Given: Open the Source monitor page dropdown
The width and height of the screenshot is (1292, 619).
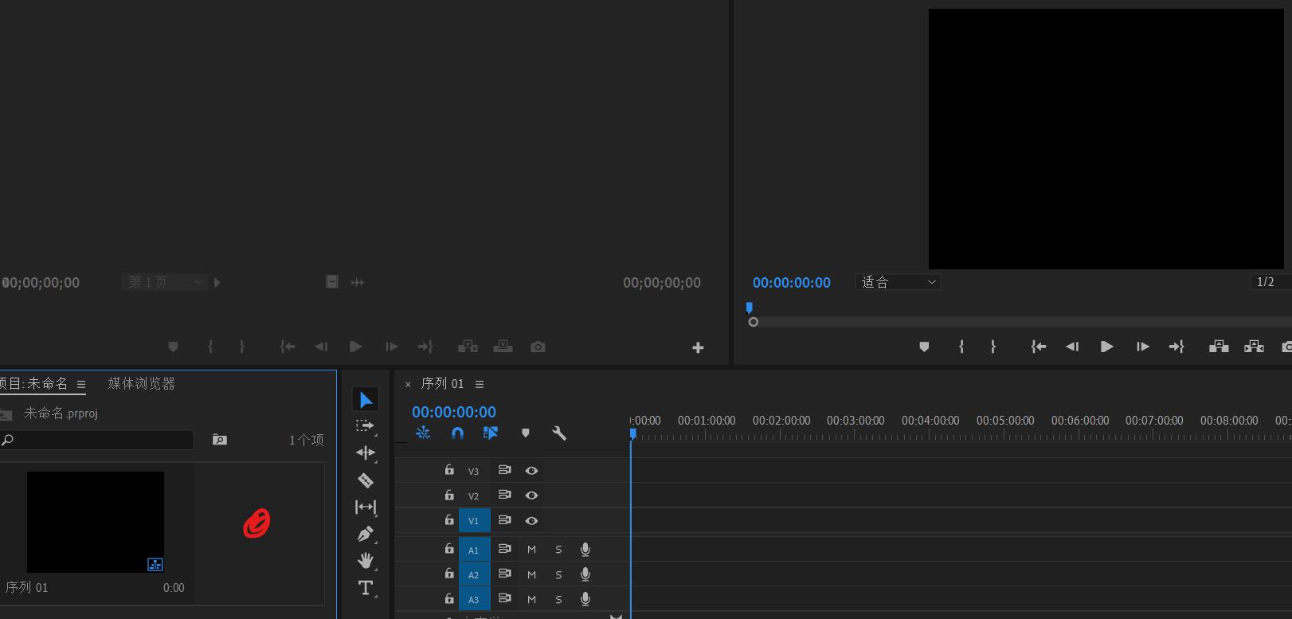Looking at the screenshot, I should point(165,282).
